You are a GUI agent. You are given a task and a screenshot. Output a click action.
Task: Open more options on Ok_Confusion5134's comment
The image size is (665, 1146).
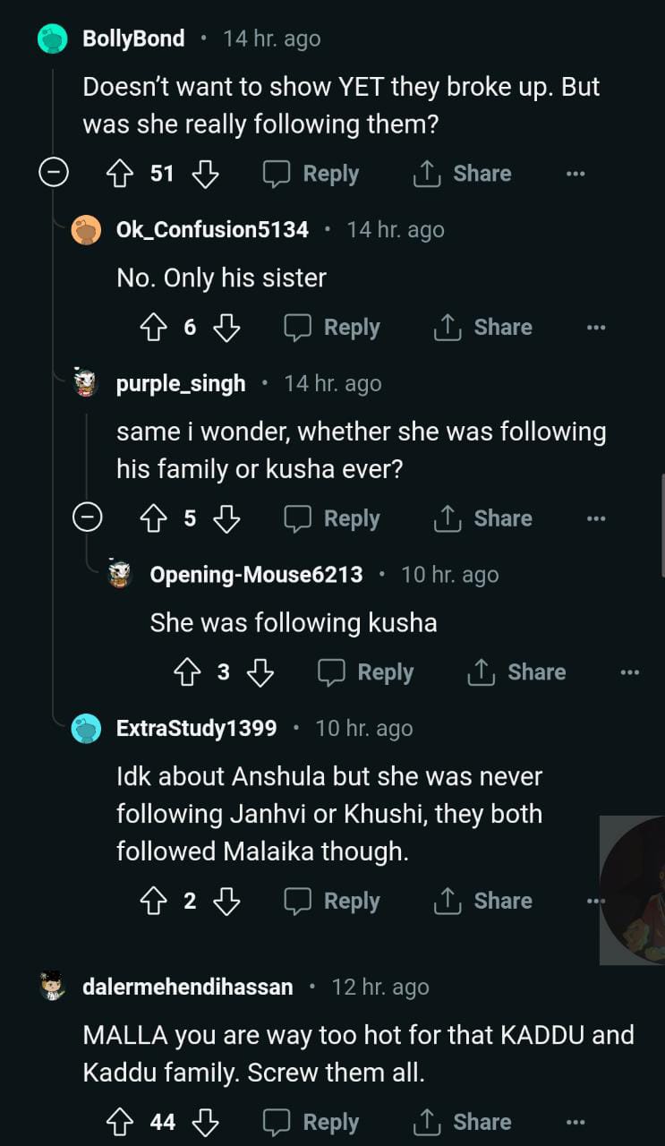pos(596,328)
